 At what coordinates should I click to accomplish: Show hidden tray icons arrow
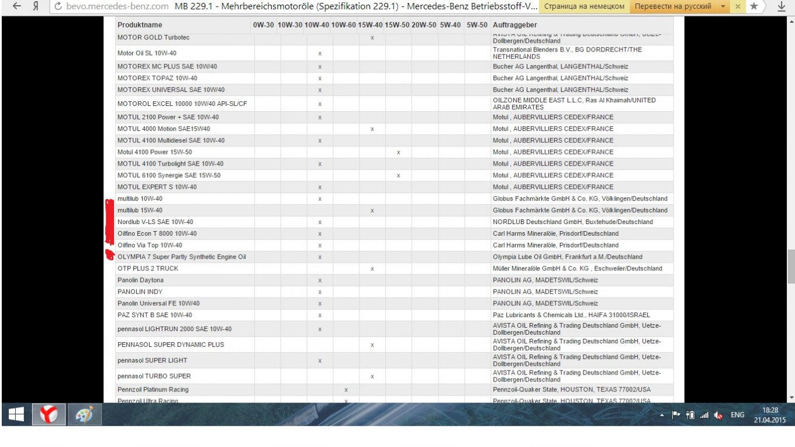click(x=662, y=415)
